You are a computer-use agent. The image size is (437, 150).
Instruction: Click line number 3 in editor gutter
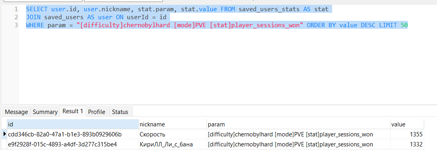[x=16, y=25]
